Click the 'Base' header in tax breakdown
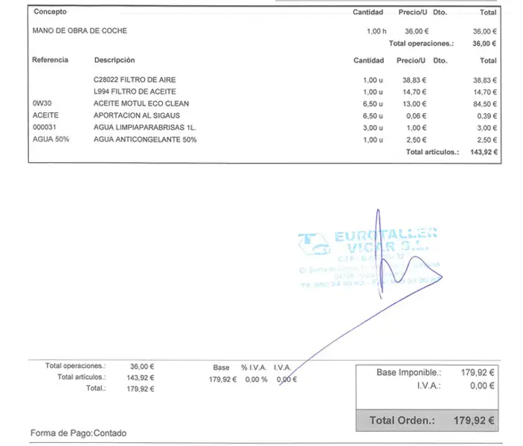 pyautogui.click(x=221, y=368)
